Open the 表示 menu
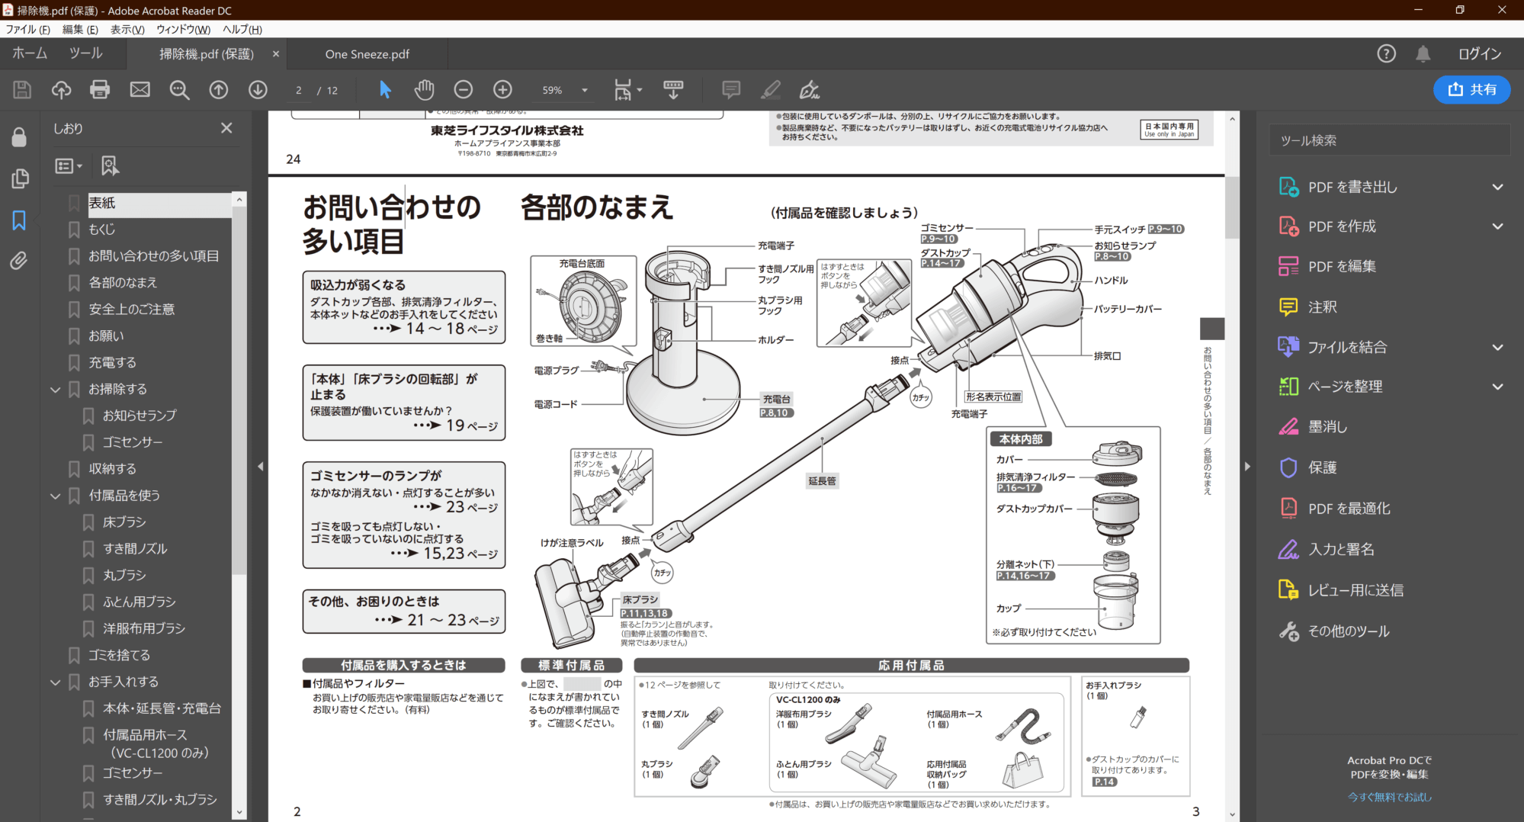This screenshot has height=822, width=1524. [x=127, y=29]
